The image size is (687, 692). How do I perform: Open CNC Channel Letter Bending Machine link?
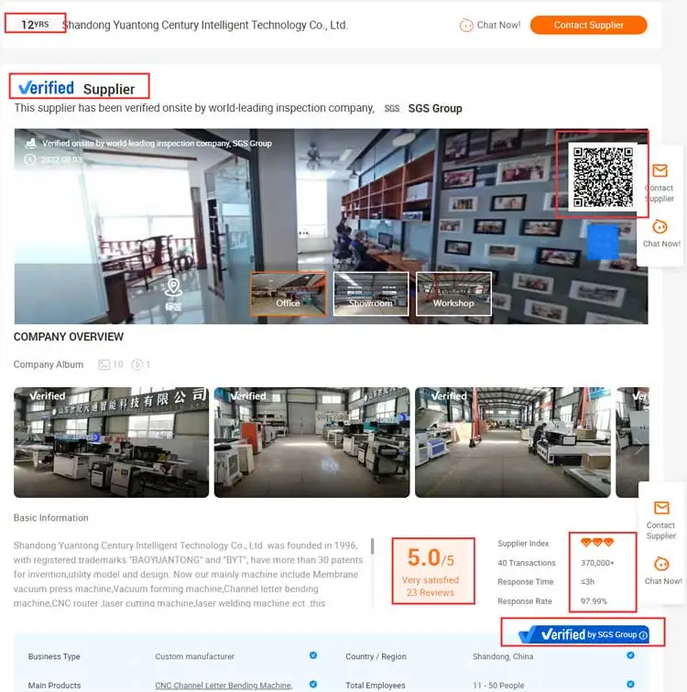pyautogui.click(x=224, y=686)
